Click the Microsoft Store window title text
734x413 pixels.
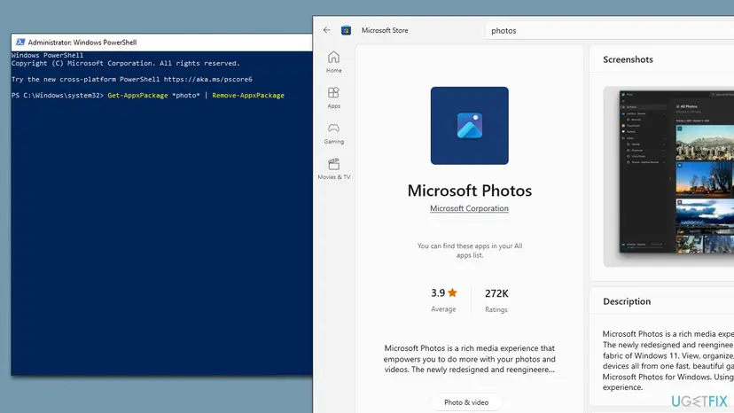click(385, 30)
